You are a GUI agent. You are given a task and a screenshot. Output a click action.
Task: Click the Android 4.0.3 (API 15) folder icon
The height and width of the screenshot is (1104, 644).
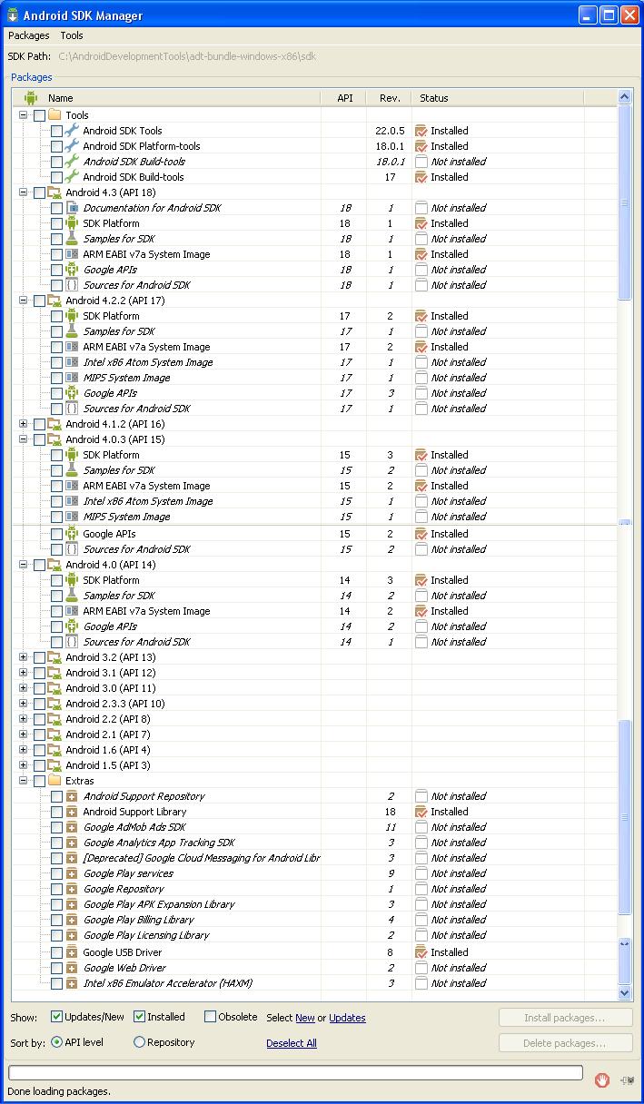point(54,439)
